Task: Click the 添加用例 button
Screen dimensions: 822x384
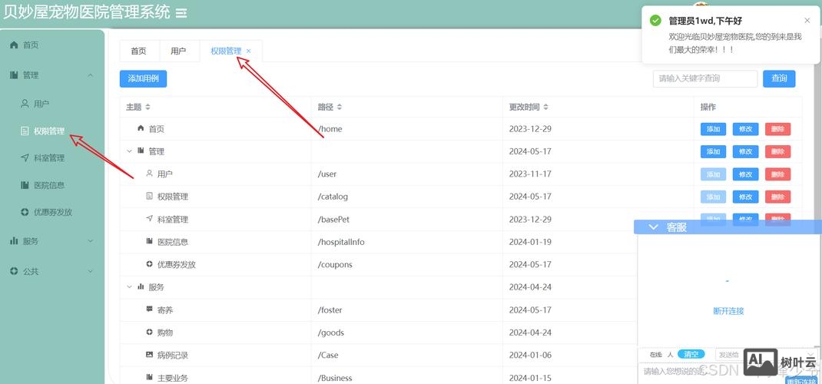Action: click(143, 78)
